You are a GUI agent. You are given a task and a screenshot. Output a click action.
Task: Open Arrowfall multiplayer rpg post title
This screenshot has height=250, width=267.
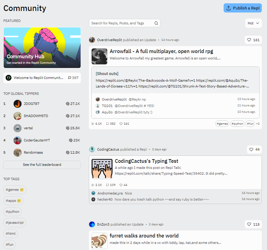[x=161, y=51]
